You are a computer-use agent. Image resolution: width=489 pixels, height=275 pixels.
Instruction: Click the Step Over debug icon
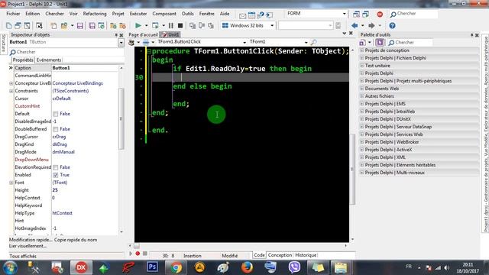[x=202, y=25]
